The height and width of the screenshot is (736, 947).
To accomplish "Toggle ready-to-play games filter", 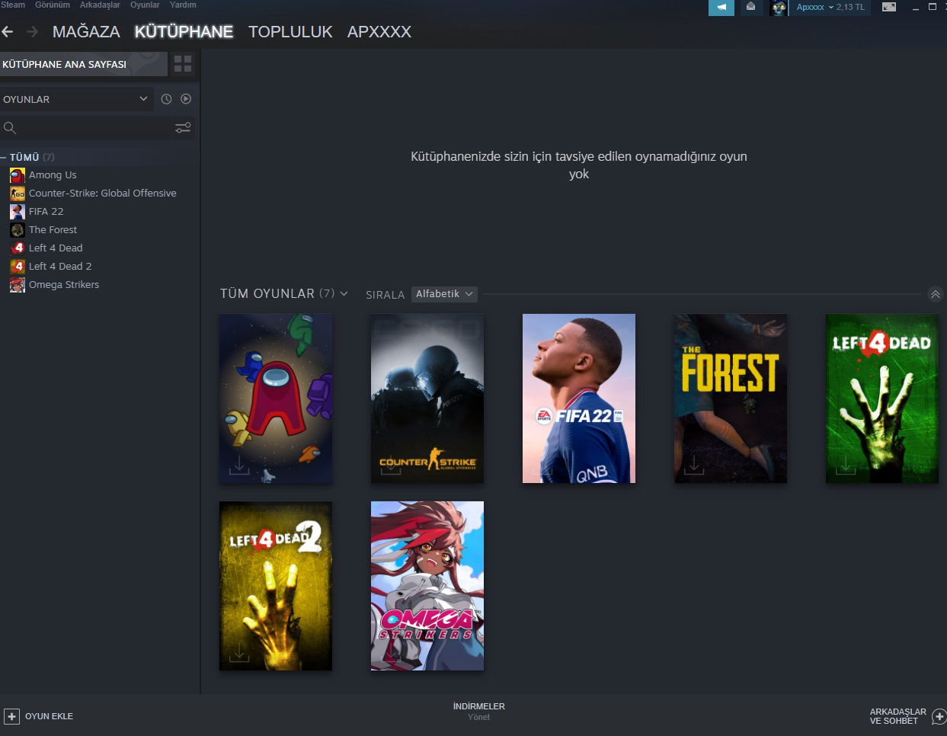I will (x=186, y=99).
